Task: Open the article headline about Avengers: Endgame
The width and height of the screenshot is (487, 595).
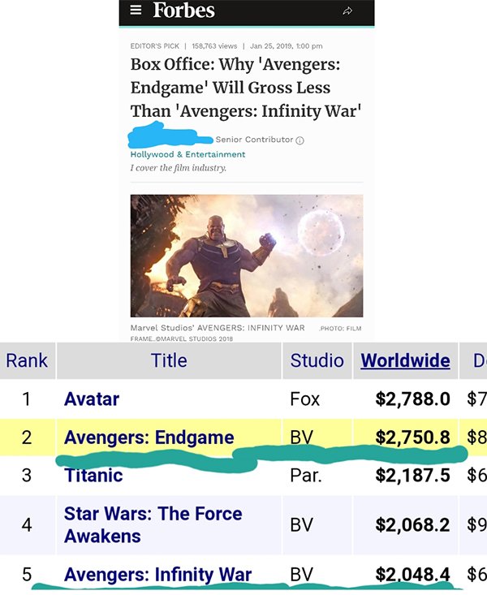Action: (245, 87)
